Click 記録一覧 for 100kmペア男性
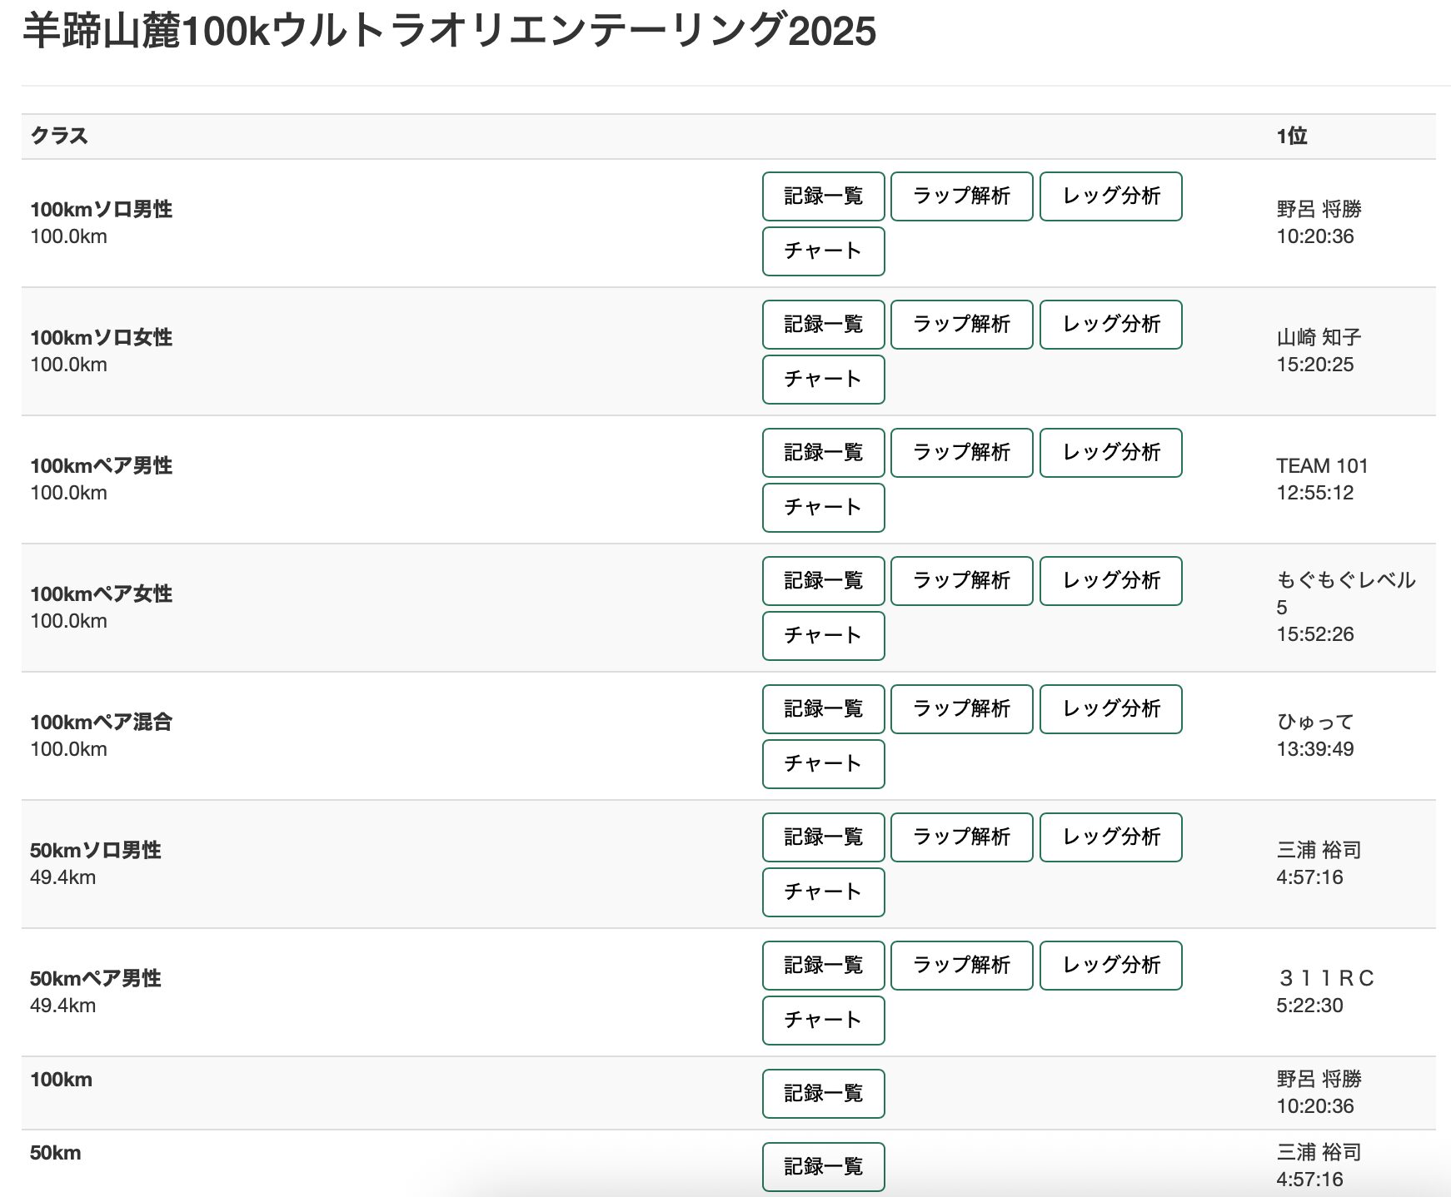 click(x=823, y=453)
